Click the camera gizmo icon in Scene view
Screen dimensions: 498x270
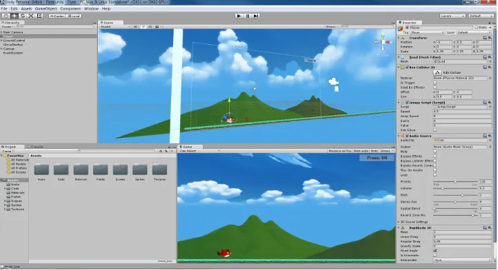[x=333, y=82]
